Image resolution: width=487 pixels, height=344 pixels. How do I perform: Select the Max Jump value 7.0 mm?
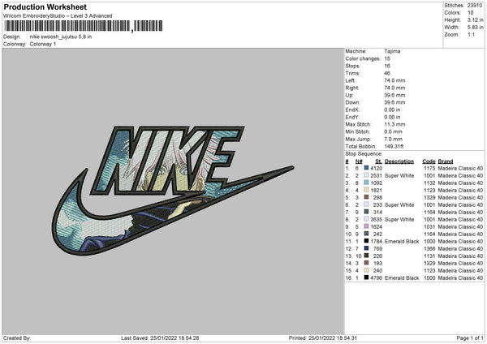tap(393, 139)
